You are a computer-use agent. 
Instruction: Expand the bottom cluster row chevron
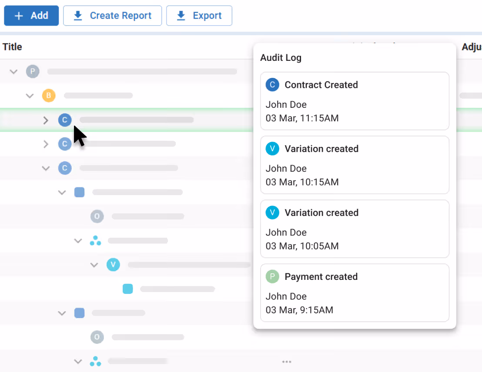click(78, 361)
